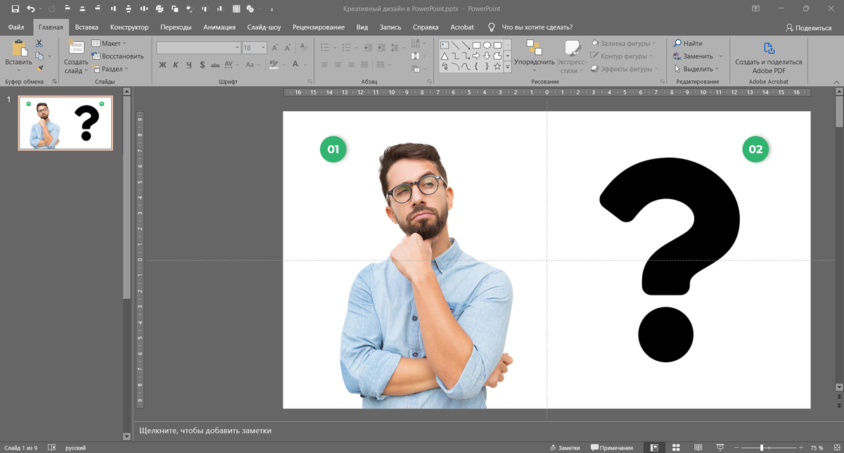Switch to the Переходы tab
The width and height of the screenshot is (844, 453).
pos(175,27)
